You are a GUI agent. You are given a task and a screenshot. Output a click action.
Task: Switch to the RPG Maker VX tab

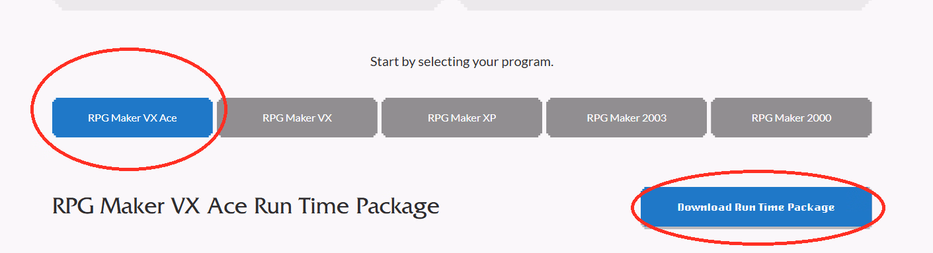coord(297,118)
